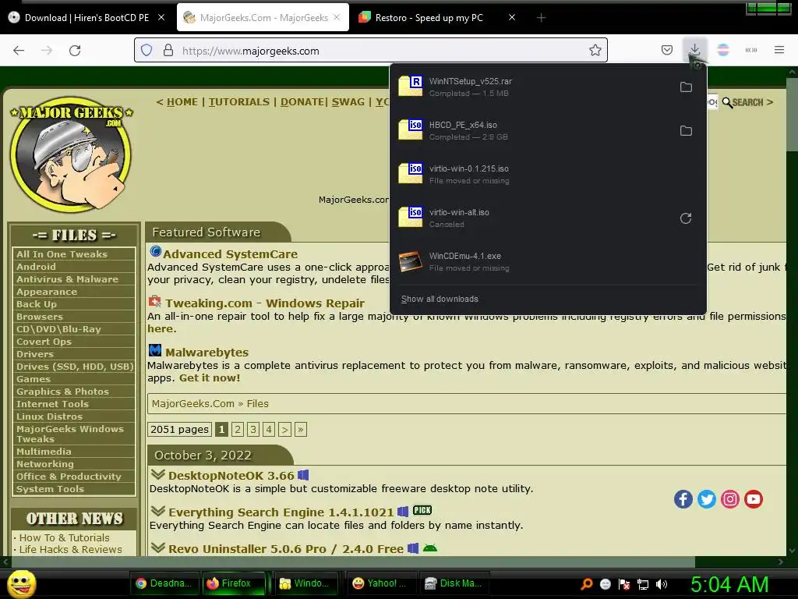Open the DONATE navigation link
Screen dimensions: 798x599
[x=302, y=102]
